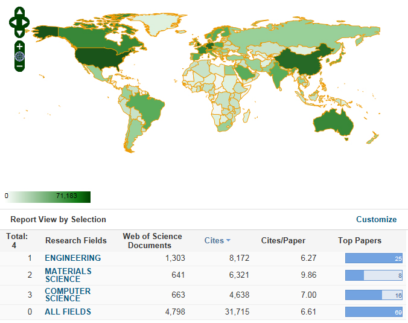
Task: Click the green citation legend gradient
Action: pos(48,196)
